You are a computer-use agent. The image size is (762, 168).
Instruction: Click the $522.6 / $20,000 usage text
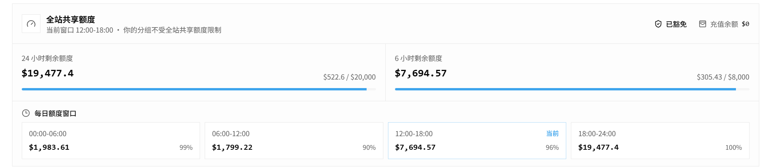[x=349, y=77]
